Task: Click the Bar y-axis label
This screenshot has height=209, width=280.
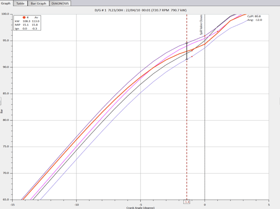Action: pyautogui.click(x=2, y=111)
